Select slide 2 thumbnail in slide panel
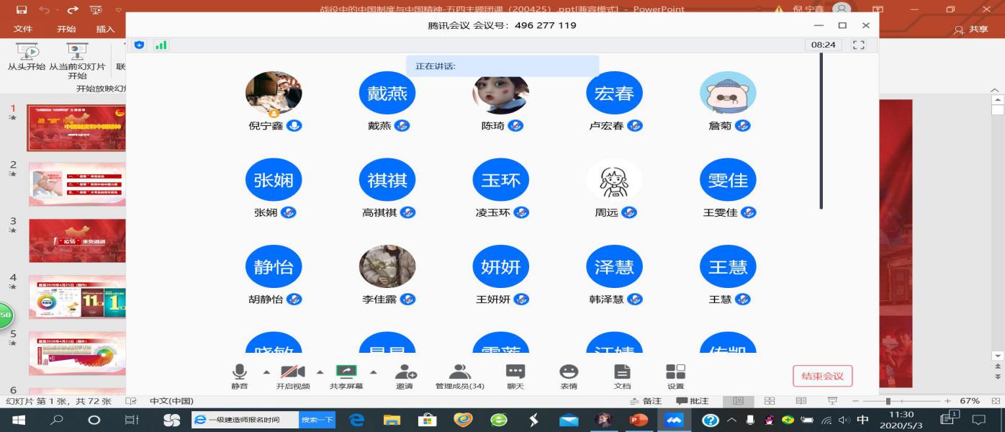 (x=76, y=184)
